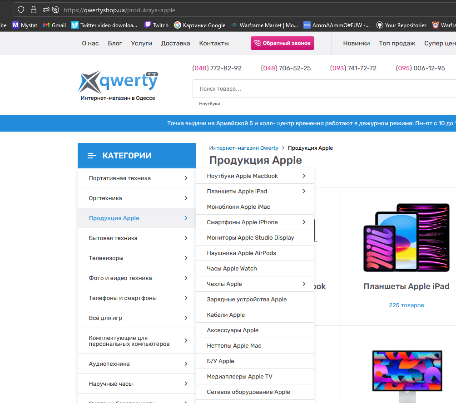
Task: Follow the Интернет-магазин Qwerty breadcrumb link
Action: click(x=243, y=148)
